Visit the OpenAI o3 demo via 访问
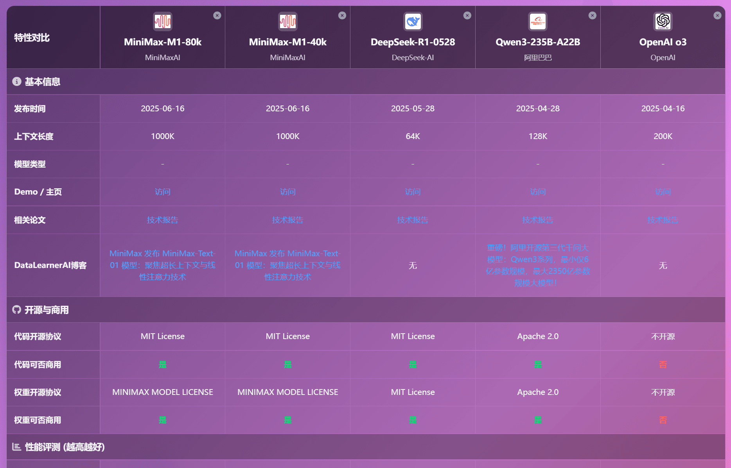 (x=663, y=192)
